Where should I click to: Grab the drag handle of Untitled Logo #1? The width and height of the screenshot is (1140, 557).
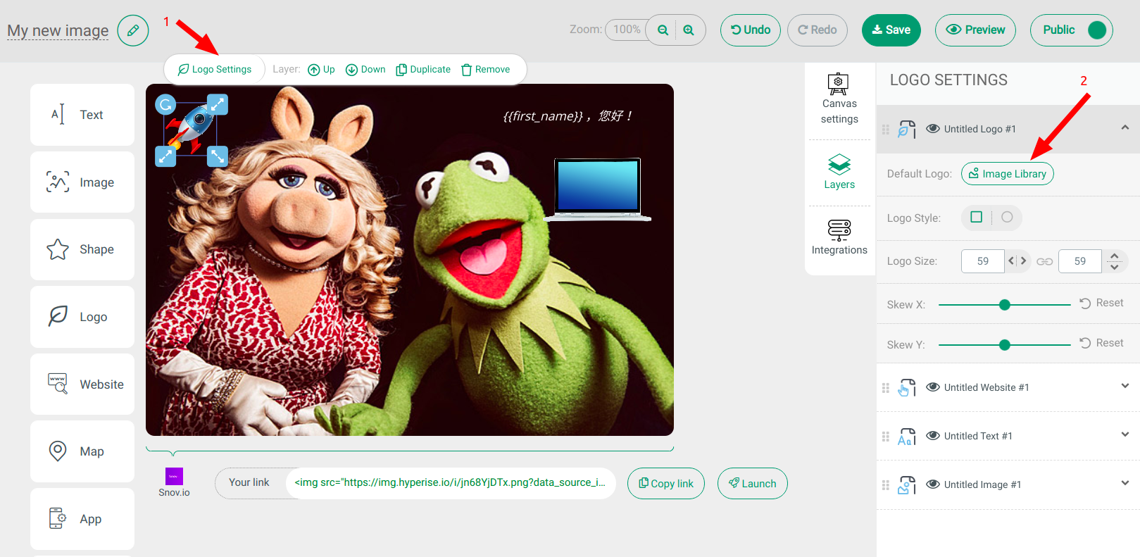pos(886,130)
